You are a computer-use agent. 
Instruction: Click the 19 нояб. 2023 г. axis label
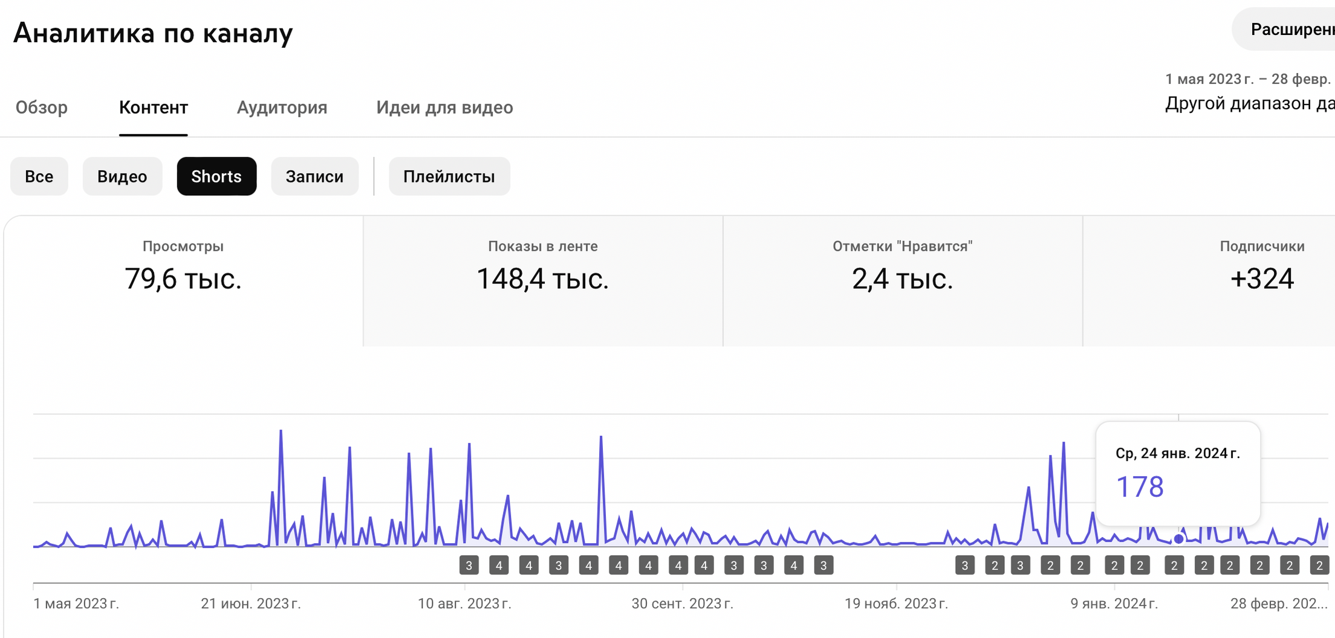(896, 604)
